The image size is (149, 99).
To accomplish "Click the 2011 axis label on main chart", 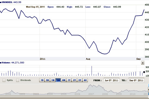I will pyautogui.click(x=43, y=59).
